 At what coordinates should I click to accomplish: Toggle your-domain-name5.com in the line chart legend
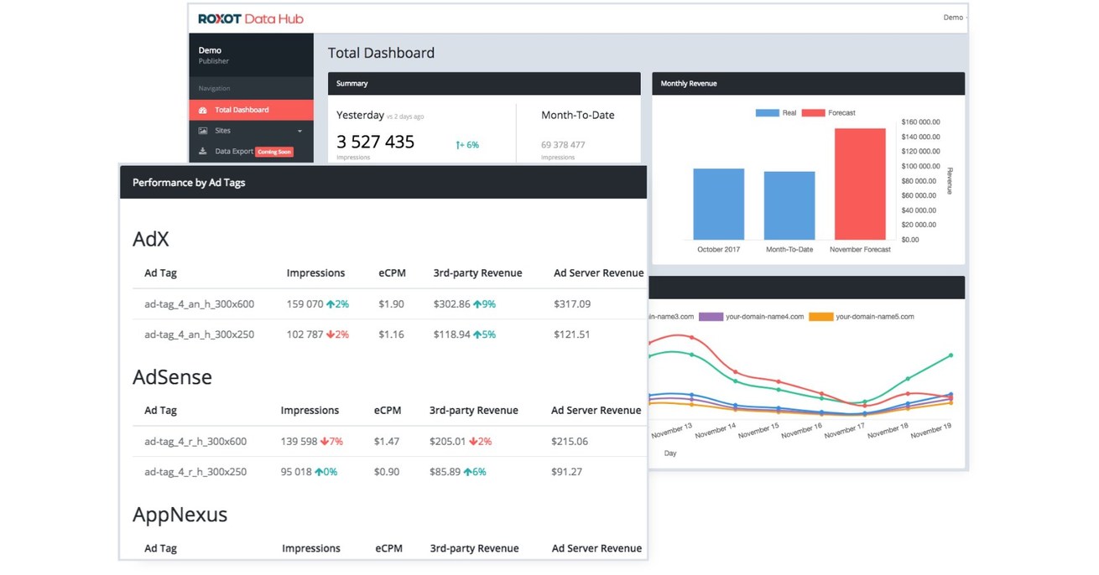(x=873, y=316)
